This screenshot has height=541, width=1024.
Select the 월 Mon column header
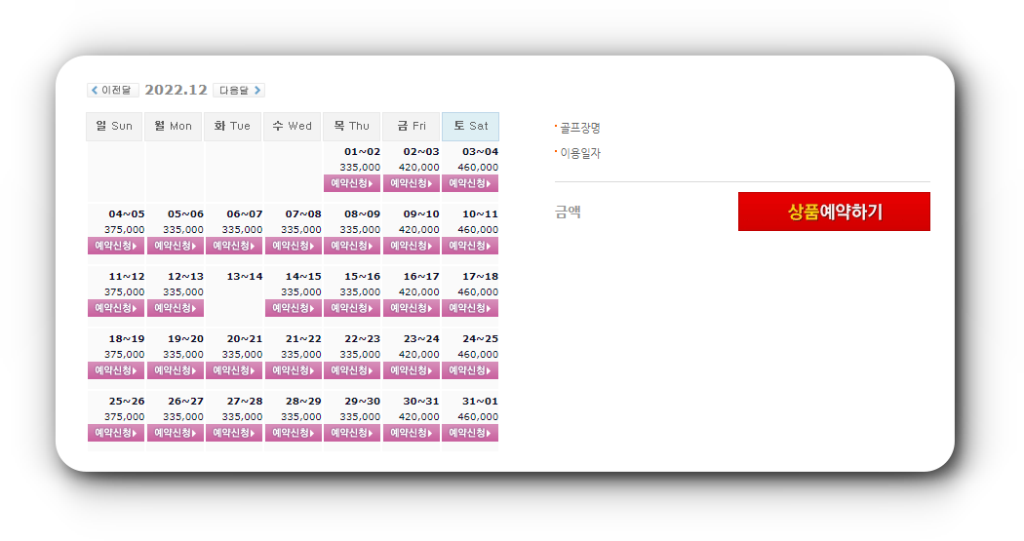pyautogui.click(x=174, y=126)
